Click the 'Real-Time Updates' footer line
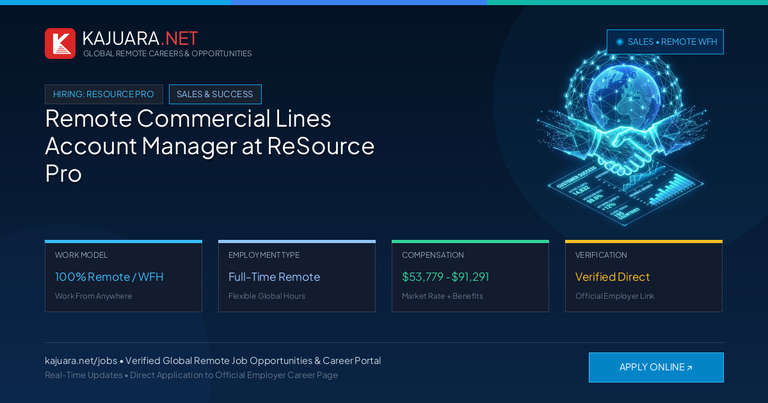This screenshot has width=768, height=403. 191,375
